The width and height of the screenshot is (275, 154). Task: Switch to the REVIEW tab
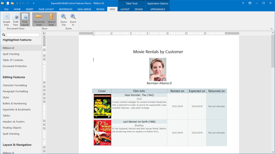point(100,9)
